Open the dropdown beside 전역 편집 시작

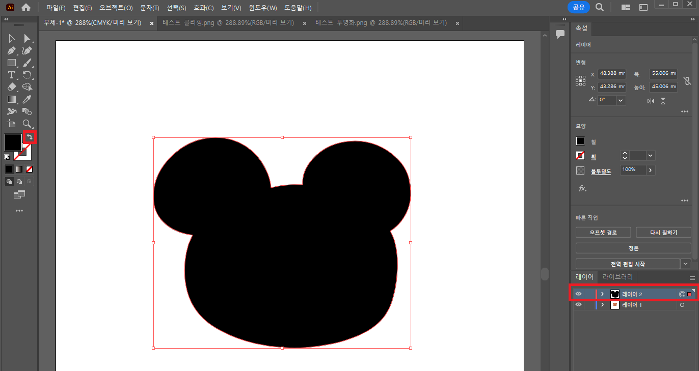pos(686,264)
